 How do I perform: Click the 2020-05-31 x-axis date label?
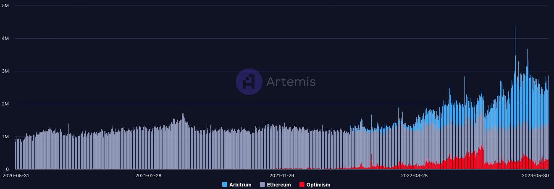point(15,176)
